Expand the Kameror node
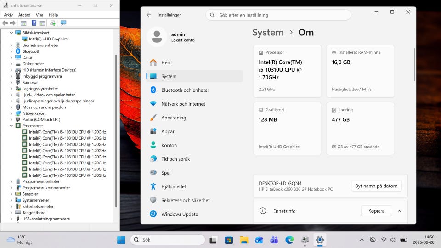Screen dimensions: 441x248 click(11, 82)
